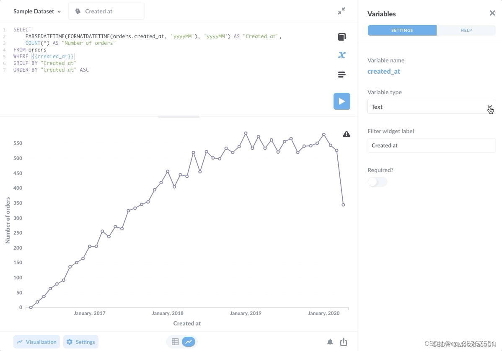Click the GROUP BY code line
This screenshot has width=502, height=351.
tap(45, 63)
